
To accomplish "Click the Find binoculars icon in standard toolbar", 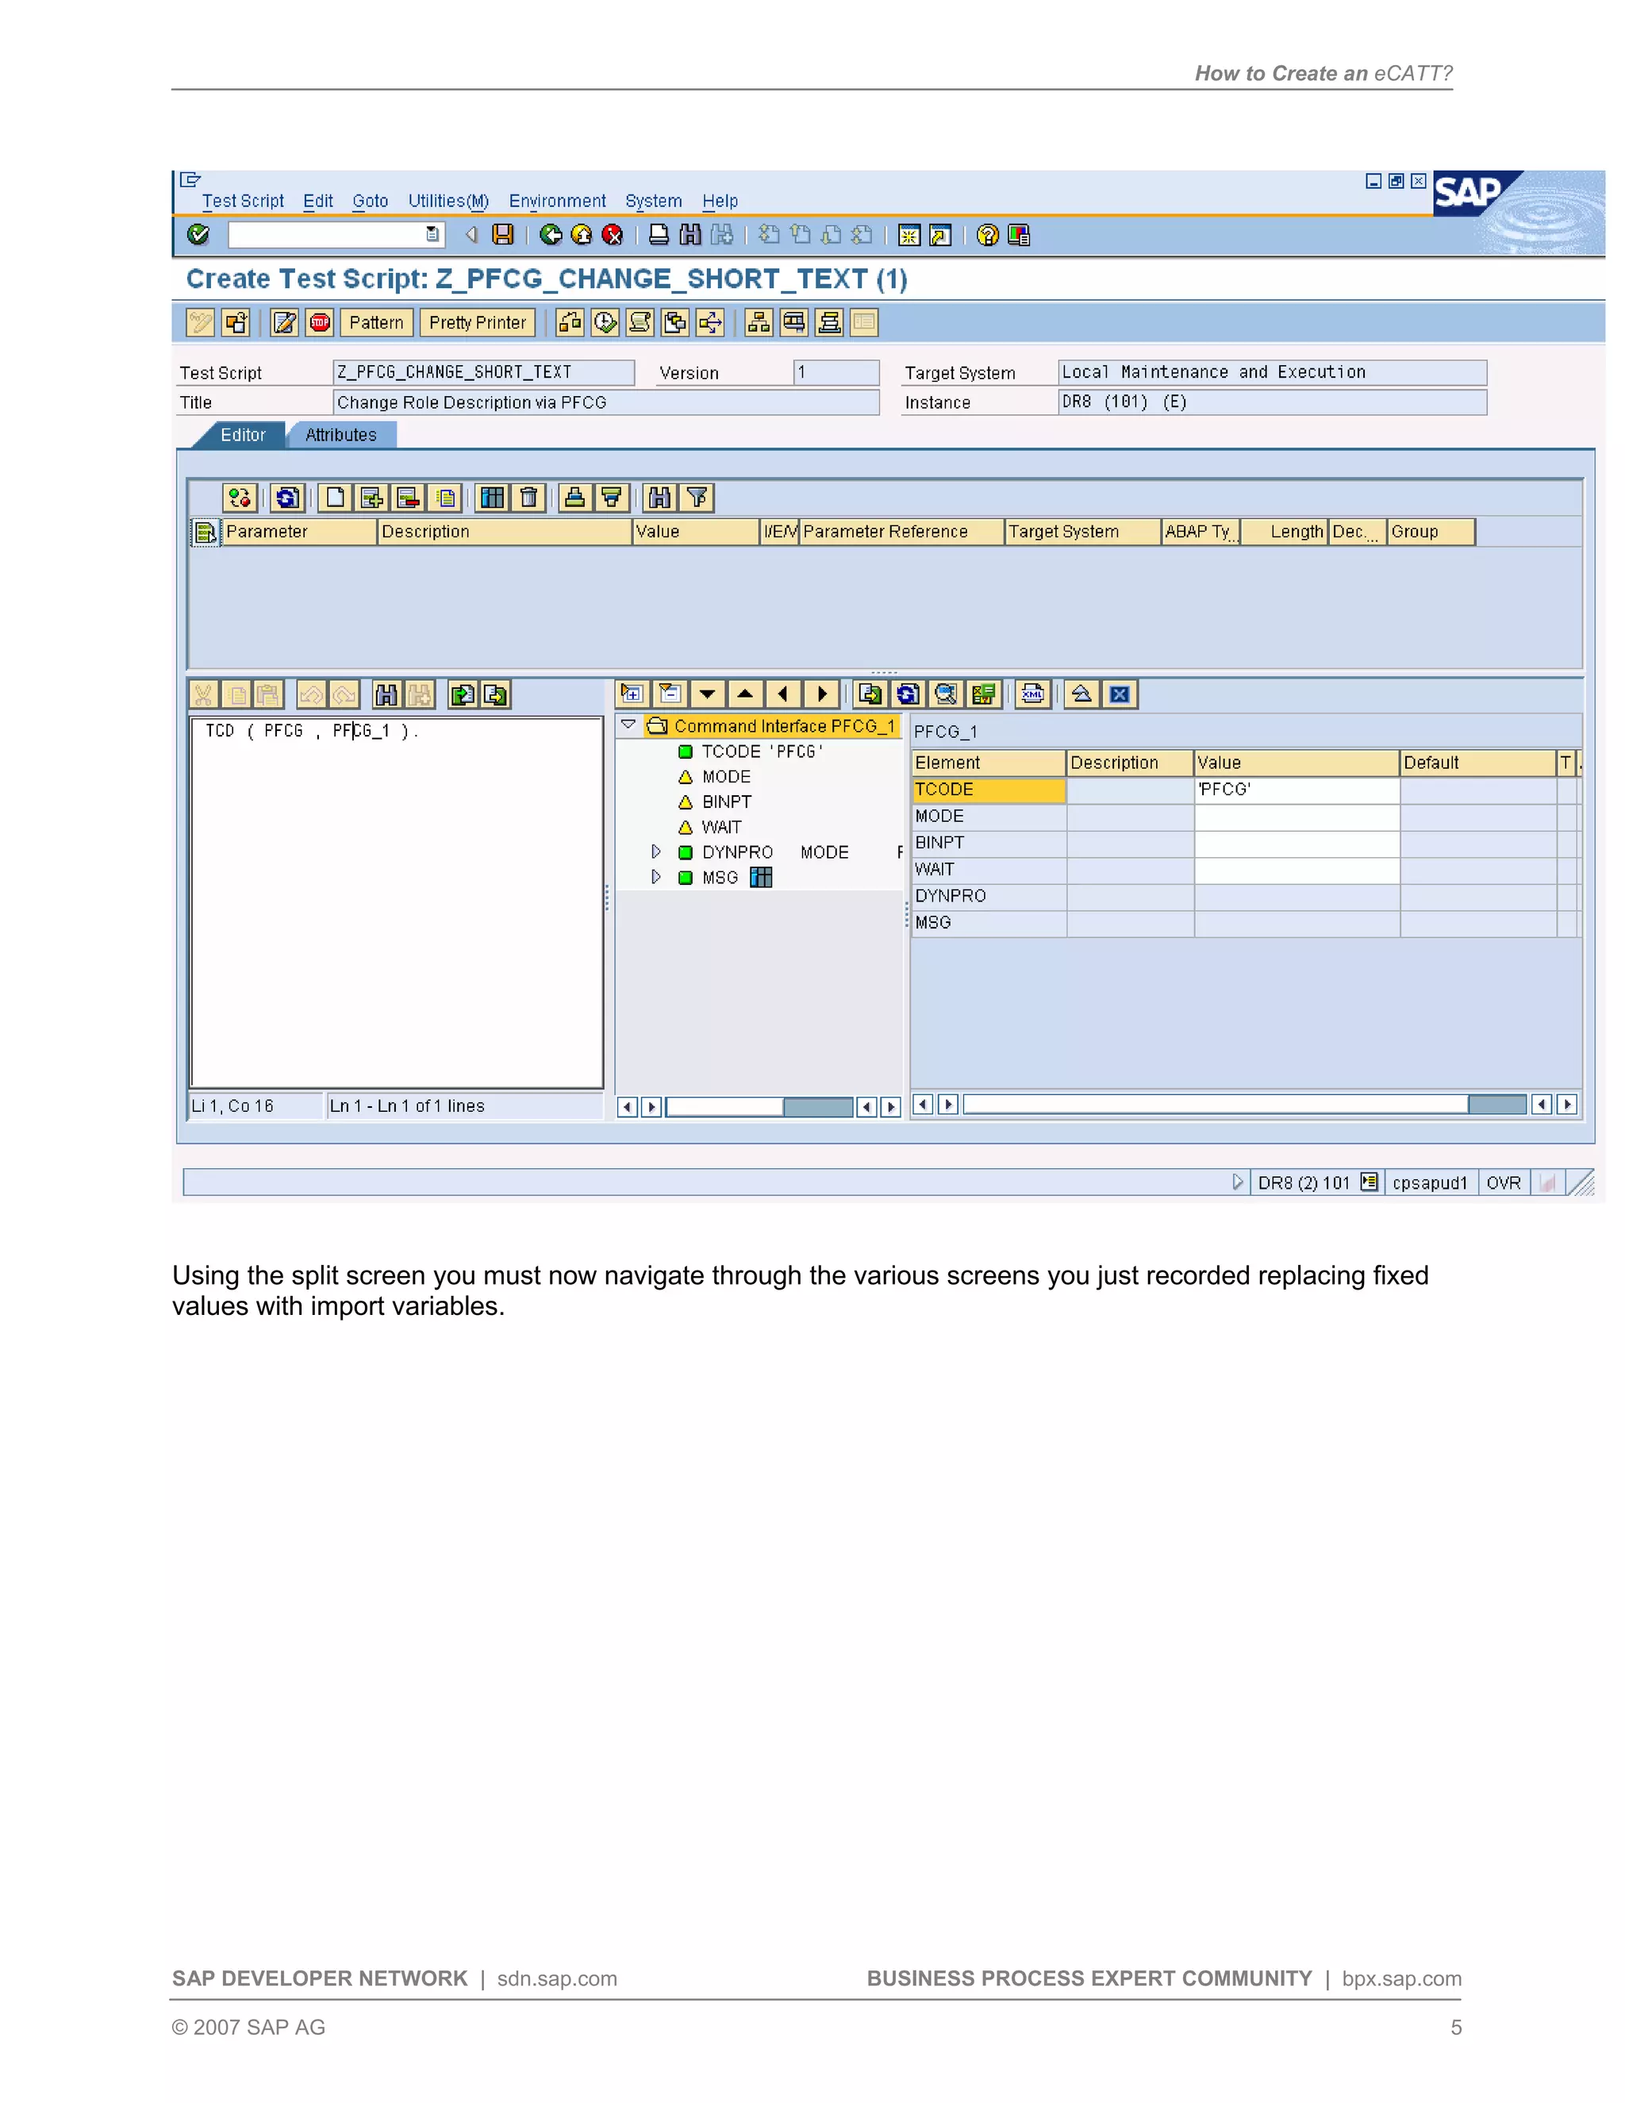I will click(x=690, y=235).
